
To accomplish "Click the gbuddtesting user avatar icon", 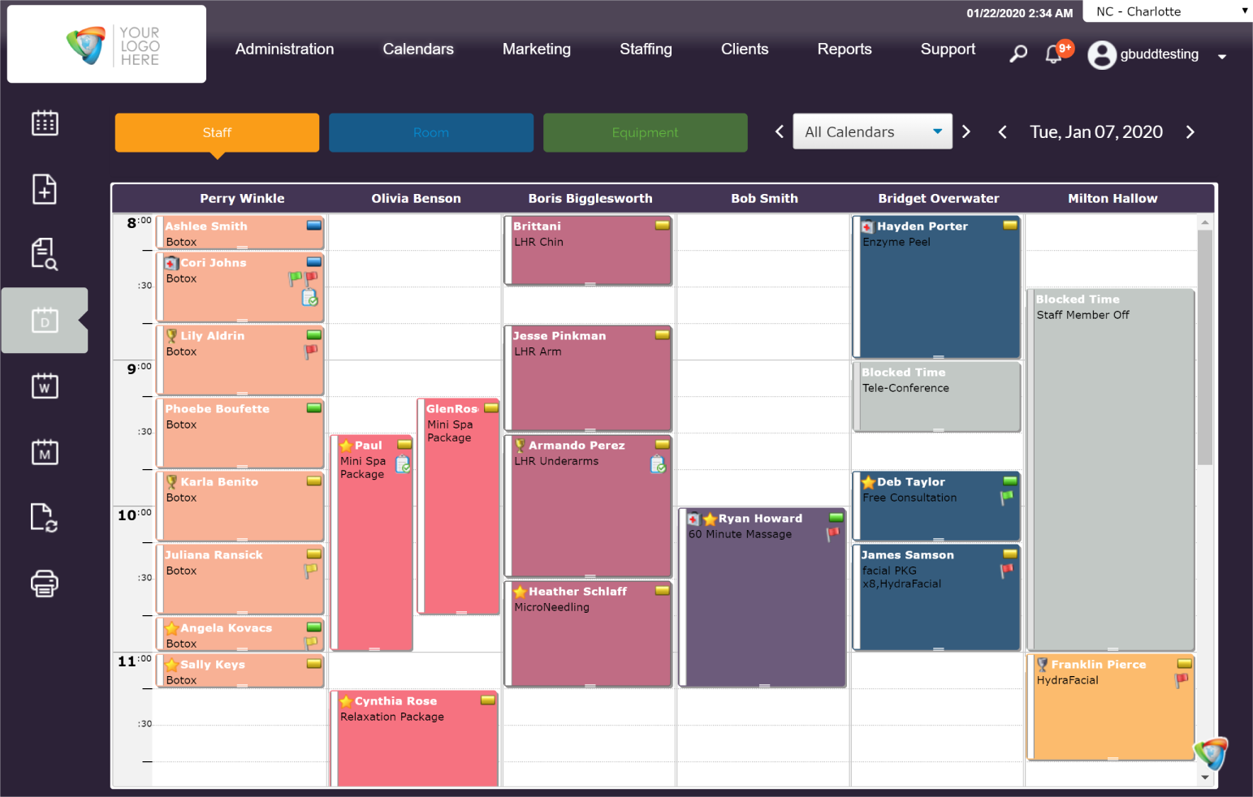I will pos(1102,54).
